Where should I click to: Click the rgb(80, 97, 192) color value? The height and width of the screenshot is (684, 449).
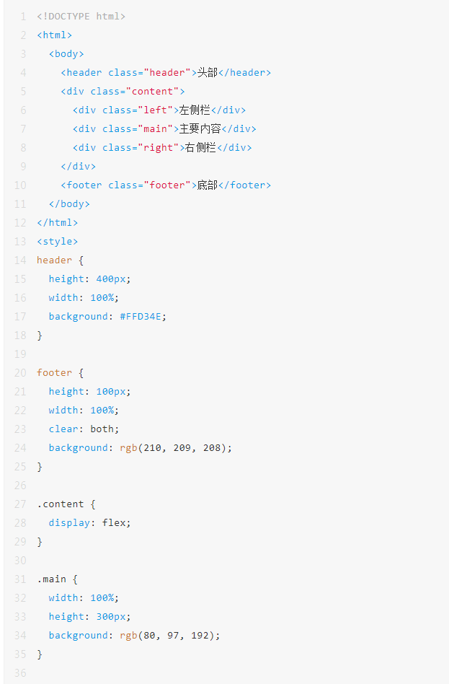click(169, 635)
